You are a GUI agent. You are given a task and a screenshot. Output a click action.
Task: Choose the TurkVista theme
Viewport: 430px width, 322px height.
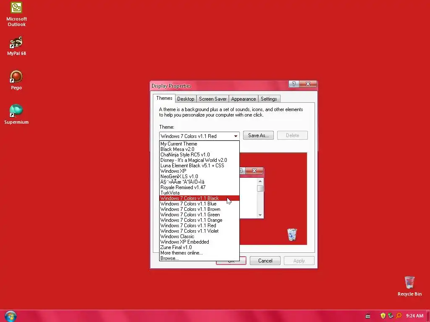tap(199, 193)
